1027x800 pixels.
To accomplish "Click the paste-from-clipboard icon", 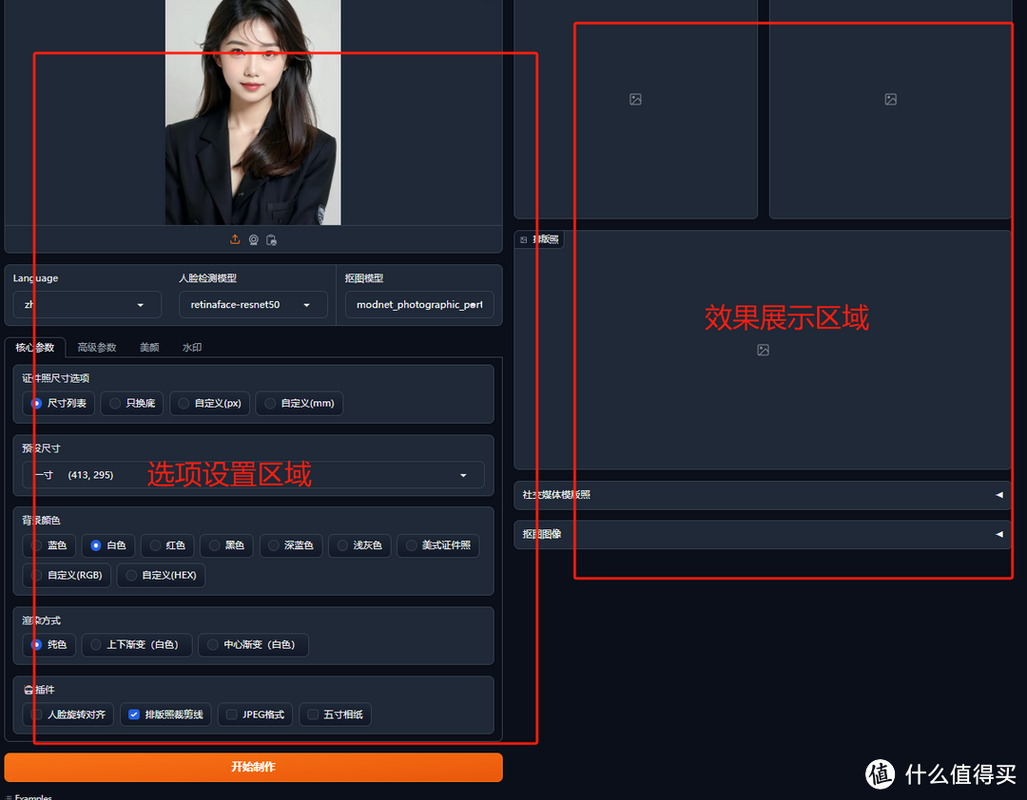I will [x=272, y=239].
